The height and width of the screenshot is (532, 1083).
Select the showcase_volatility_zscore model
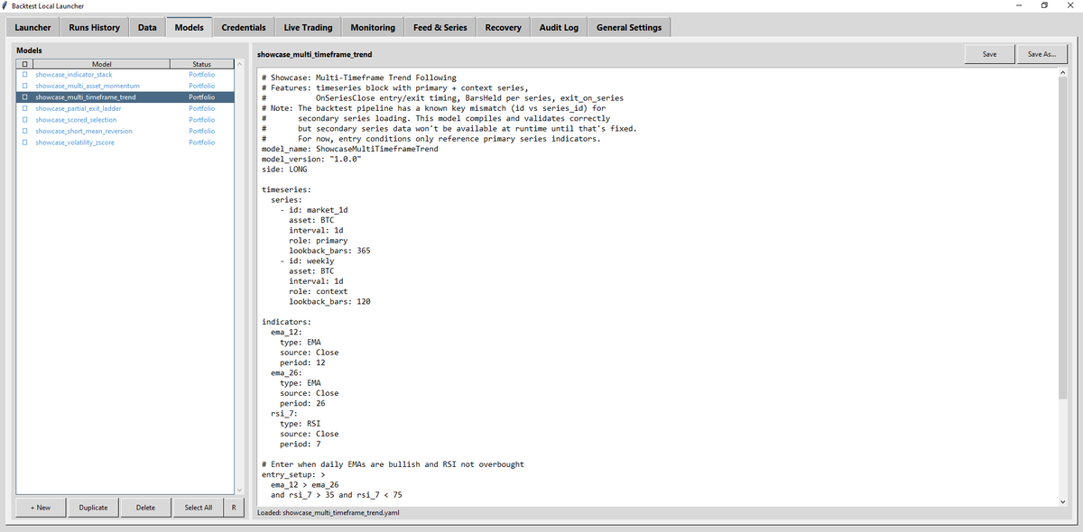(x=75, y=142)
